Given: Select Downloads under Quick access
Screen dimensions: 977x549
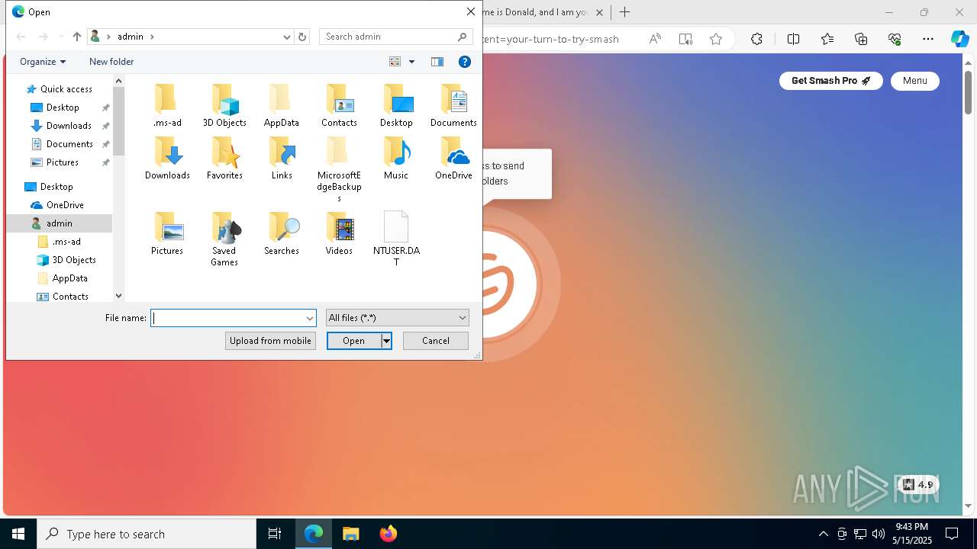Looking at the screenshot, I should tap(69, 126).
